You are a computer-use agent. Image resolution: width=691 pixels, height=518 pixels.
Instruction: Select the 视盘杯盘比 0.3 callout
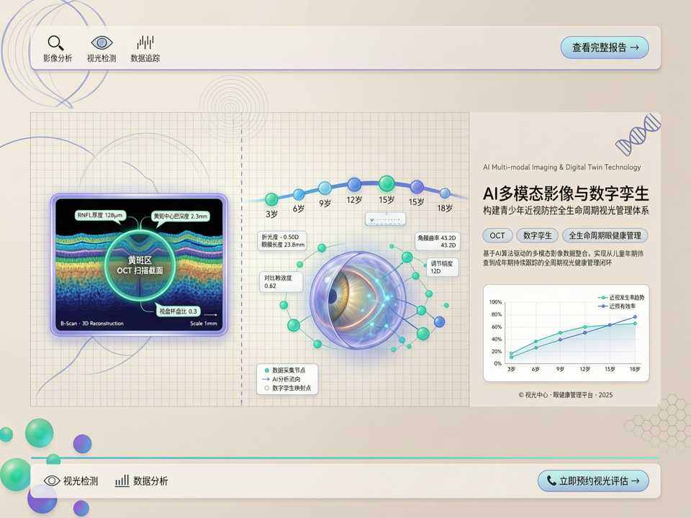(x=178, y=312)
